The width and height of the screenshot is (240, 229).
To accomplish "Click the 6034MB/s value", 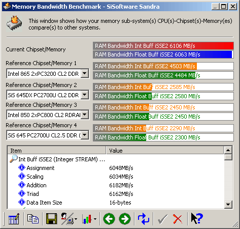I will coord(121,177).
